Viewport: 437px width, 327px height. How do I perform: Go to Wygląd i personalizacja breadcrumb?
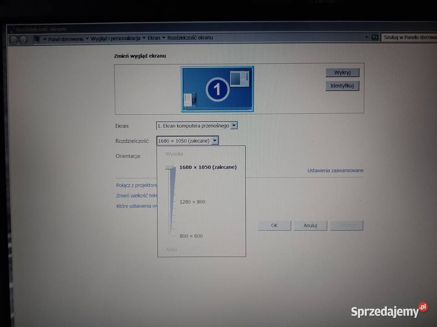(115, 38)
